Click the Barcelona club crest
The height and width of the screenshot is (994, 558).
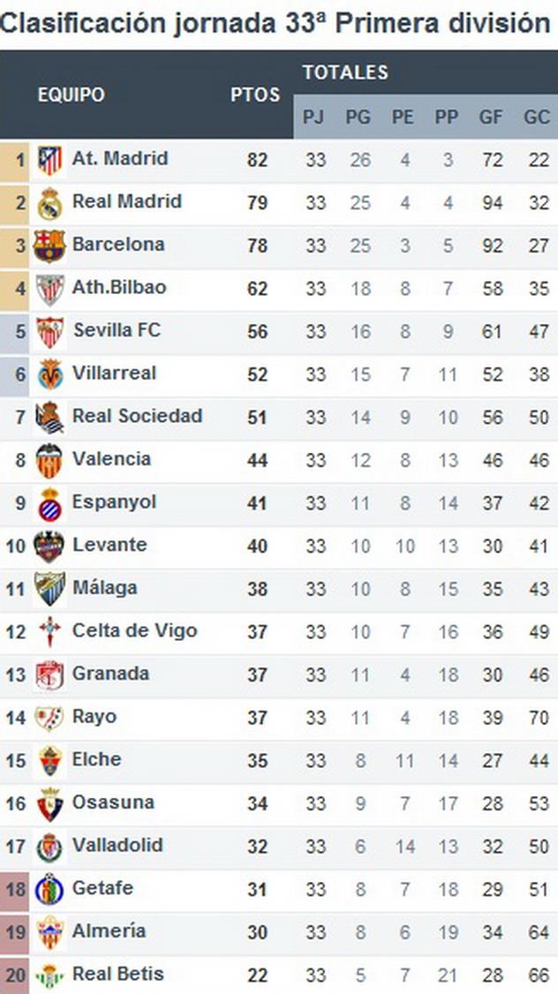coord(49,245)
